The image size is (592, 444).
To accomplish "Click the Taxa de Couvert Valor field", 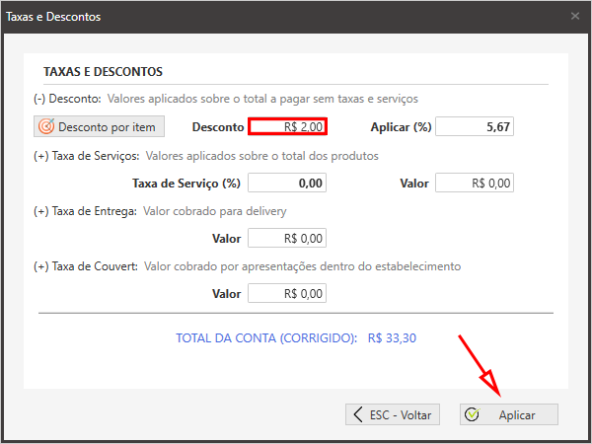I will pyautogui.click(x=287, y=293).
